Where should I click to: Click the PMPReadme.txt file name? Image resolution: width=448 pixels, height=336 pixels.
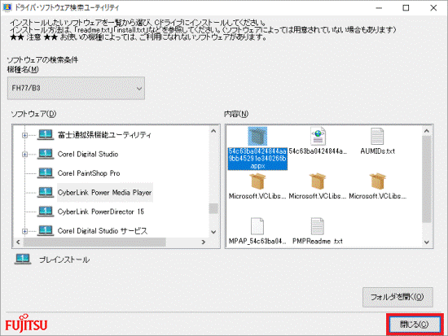318,241
